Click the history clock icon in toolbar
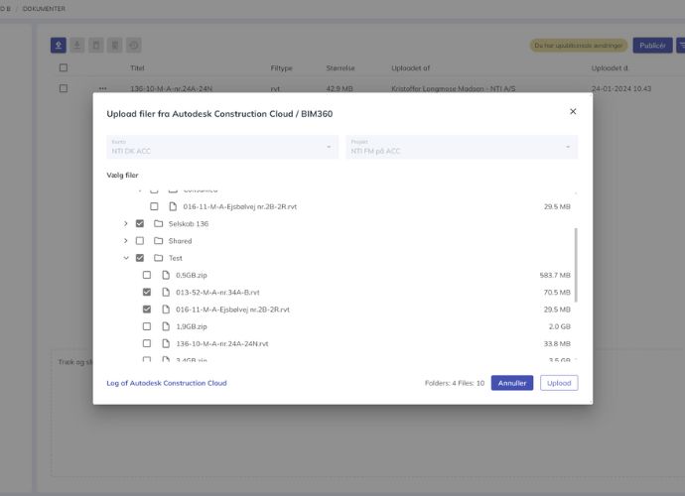The height and width of the screenshot is (496, 685). 134,45
